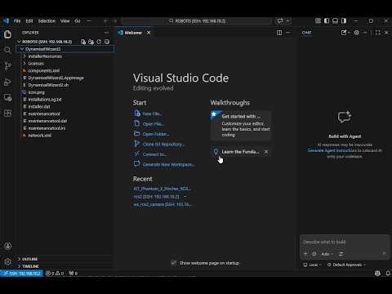Image resolution: width=392 pixels, height=294 pixels.
Task: Customize layout icon in title bar
Action: (318, 21)
